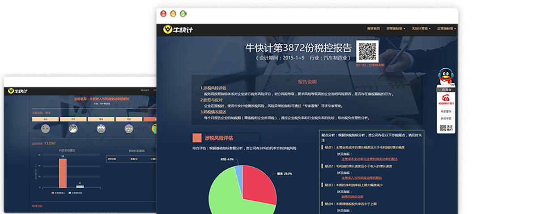548x214 pixels.
Task: Click 报告首页 link in background window navbar
Action: pyautogui.click(x=145, y=90)
